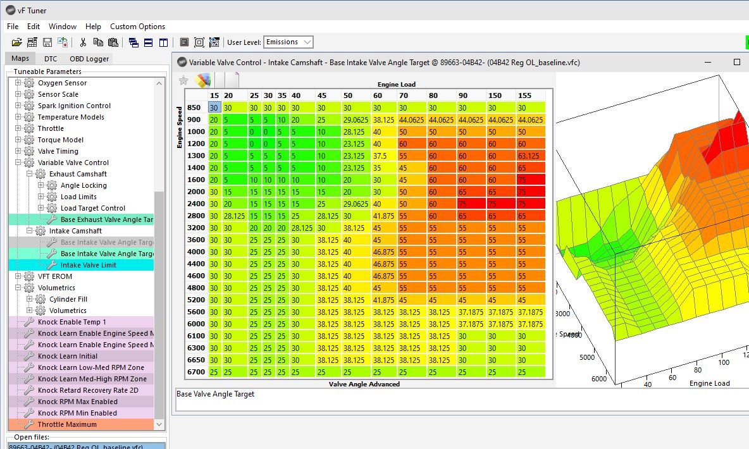Click the 28.125 cell in row 3200
The width and height of the screenshot is (749, 449).
click(302, 228)
